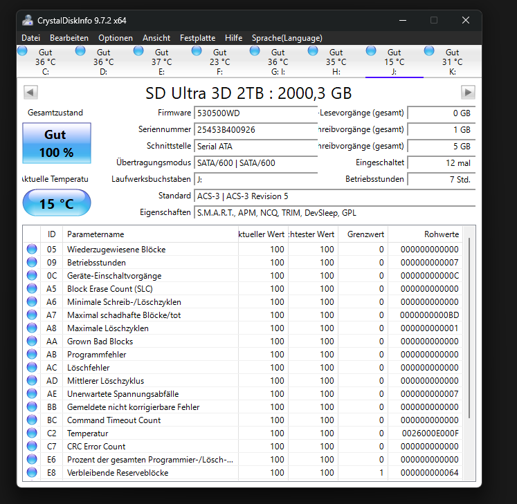The height and width of the screenshot is (504, 517).
Task: Select the H: drive tab
Action: [336, 62]
